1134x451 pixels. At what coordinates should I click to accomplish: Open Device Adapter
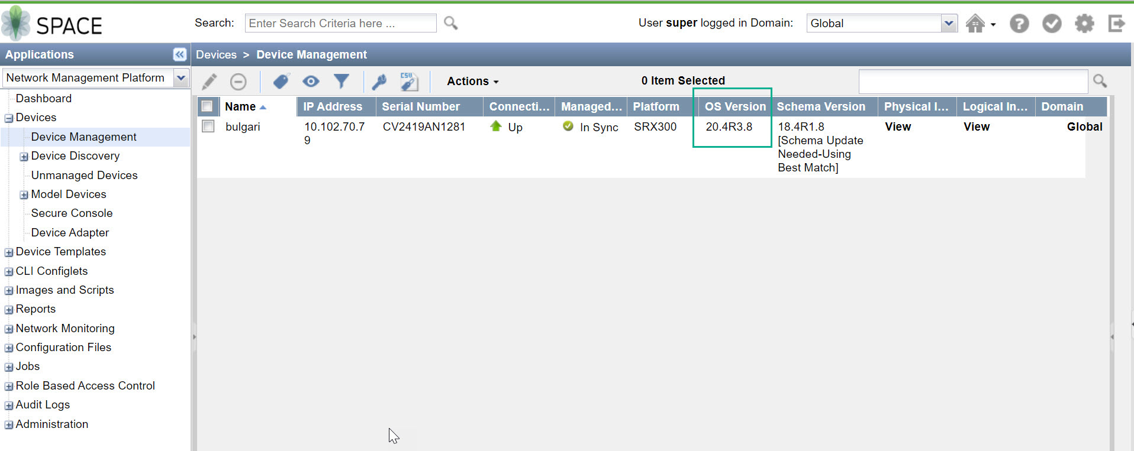point(70,232)
